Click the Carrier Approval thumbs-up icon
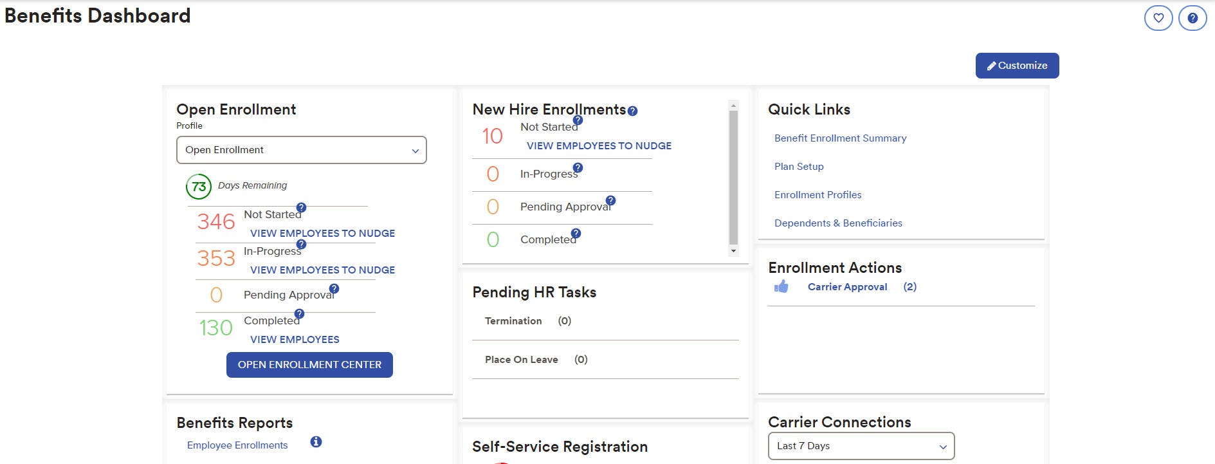 [781, 287]
